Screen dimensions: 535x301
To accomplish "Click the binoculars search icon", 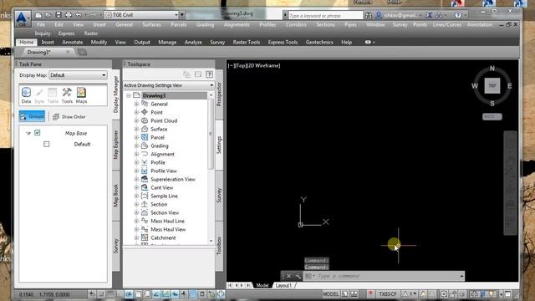I will point(369,15).
